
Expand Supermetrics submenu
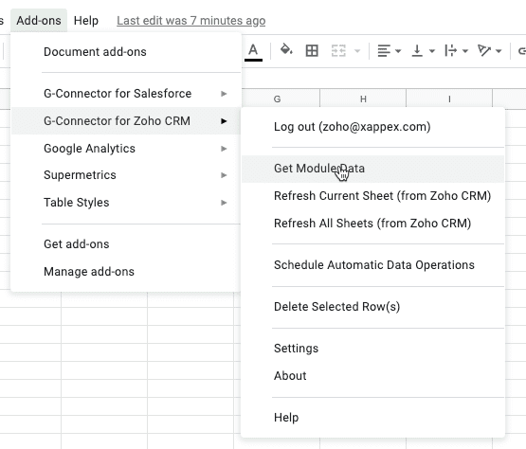(x=126, y=175)
